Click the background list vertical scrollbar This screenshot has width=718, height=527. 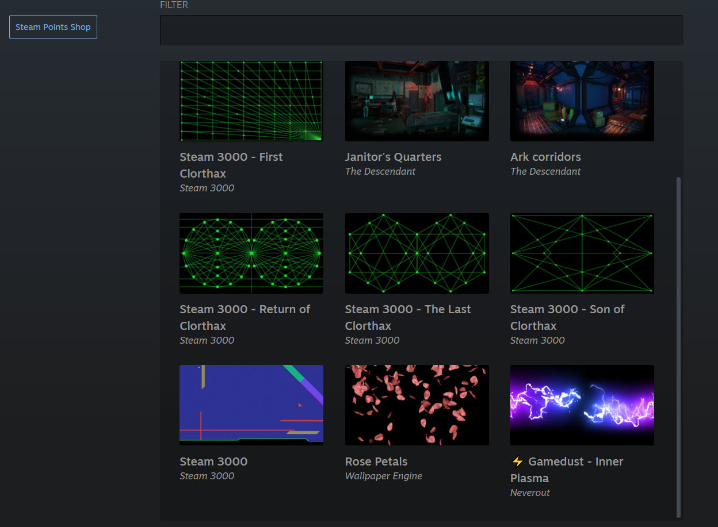679,347
